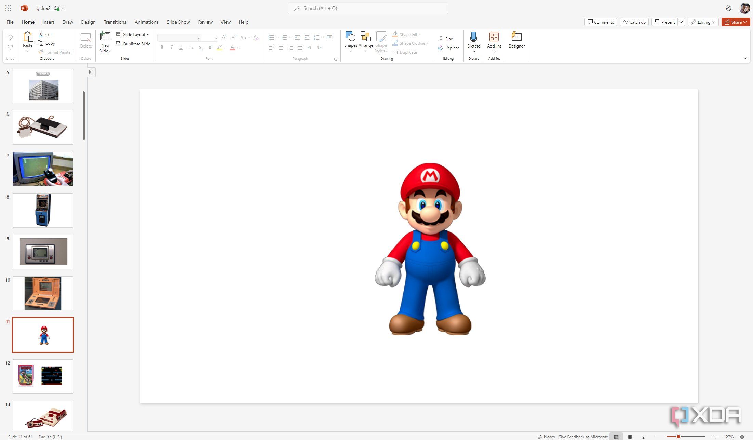Viewport: 753px width, 440px height.
Task: Open the Comments pane
Action: 601,22
